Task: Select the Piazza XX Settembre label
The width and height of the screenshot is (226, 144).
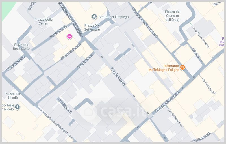Action: [x=92, y=27]
